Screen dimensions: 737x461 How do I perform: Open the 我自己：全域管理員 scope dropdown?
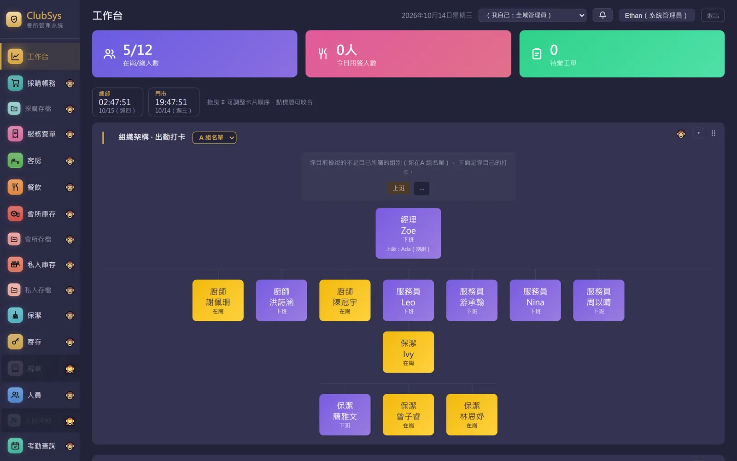pos(532,15)
